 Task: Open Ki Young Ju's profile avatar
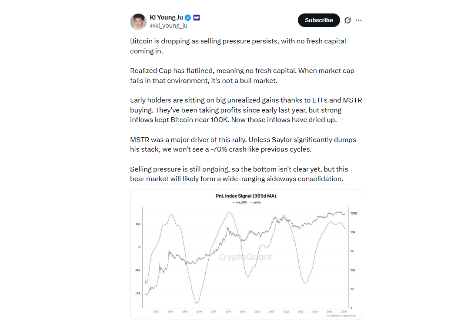pyautogui.click(x=138, y=21)
